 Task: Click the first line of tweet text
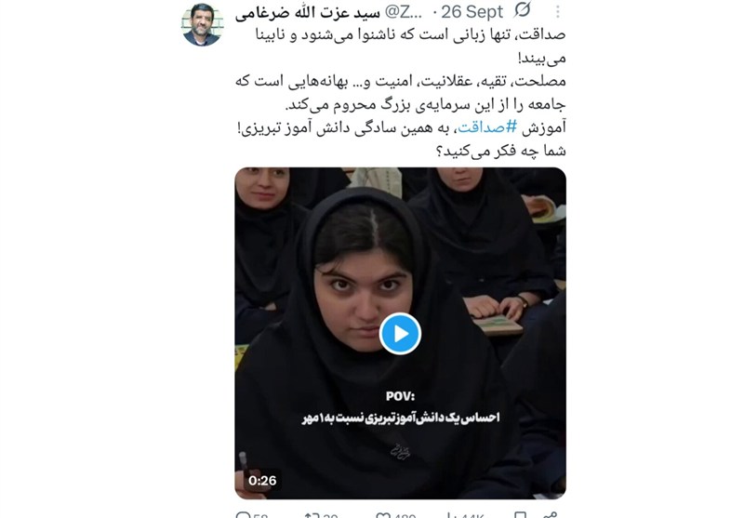point(410,35)
